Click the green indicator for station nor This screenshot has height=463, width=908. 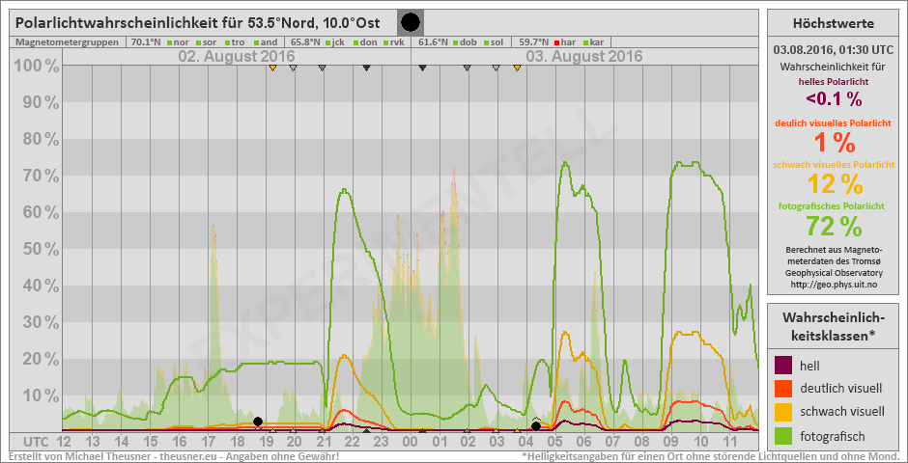coord(169,42)
